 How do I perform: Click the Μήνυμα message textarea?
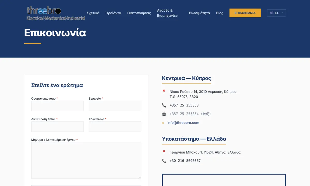86,160
